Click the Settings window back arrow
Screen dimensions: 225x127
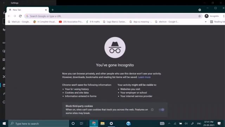tap(4, 3)
